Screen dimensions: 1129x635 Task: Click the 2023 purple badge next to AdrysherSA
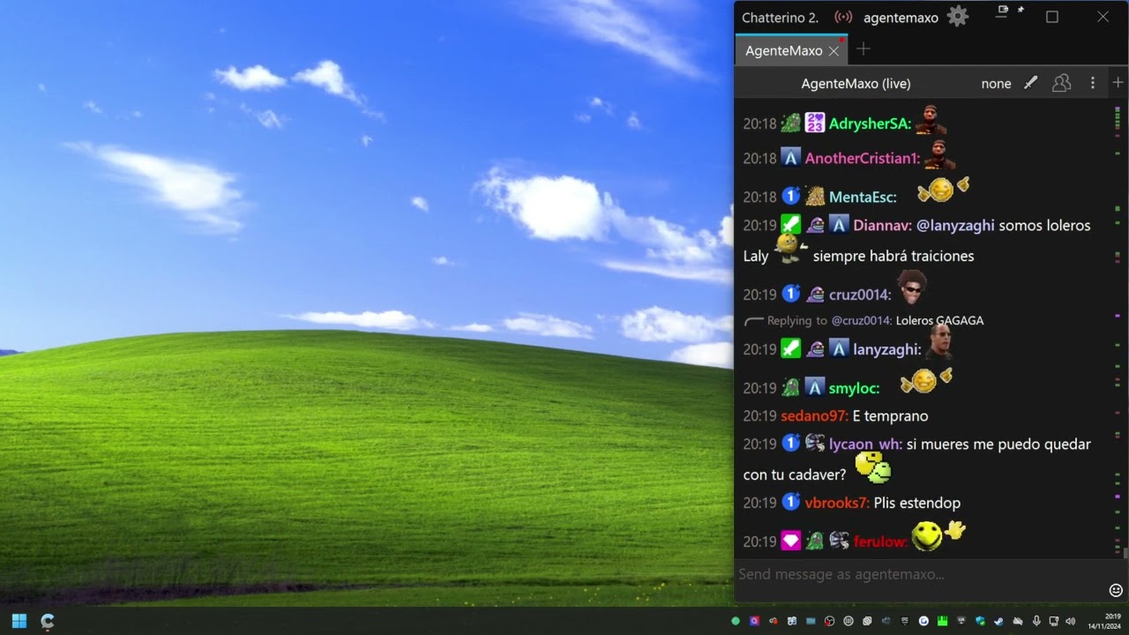[x=815, y=124]
